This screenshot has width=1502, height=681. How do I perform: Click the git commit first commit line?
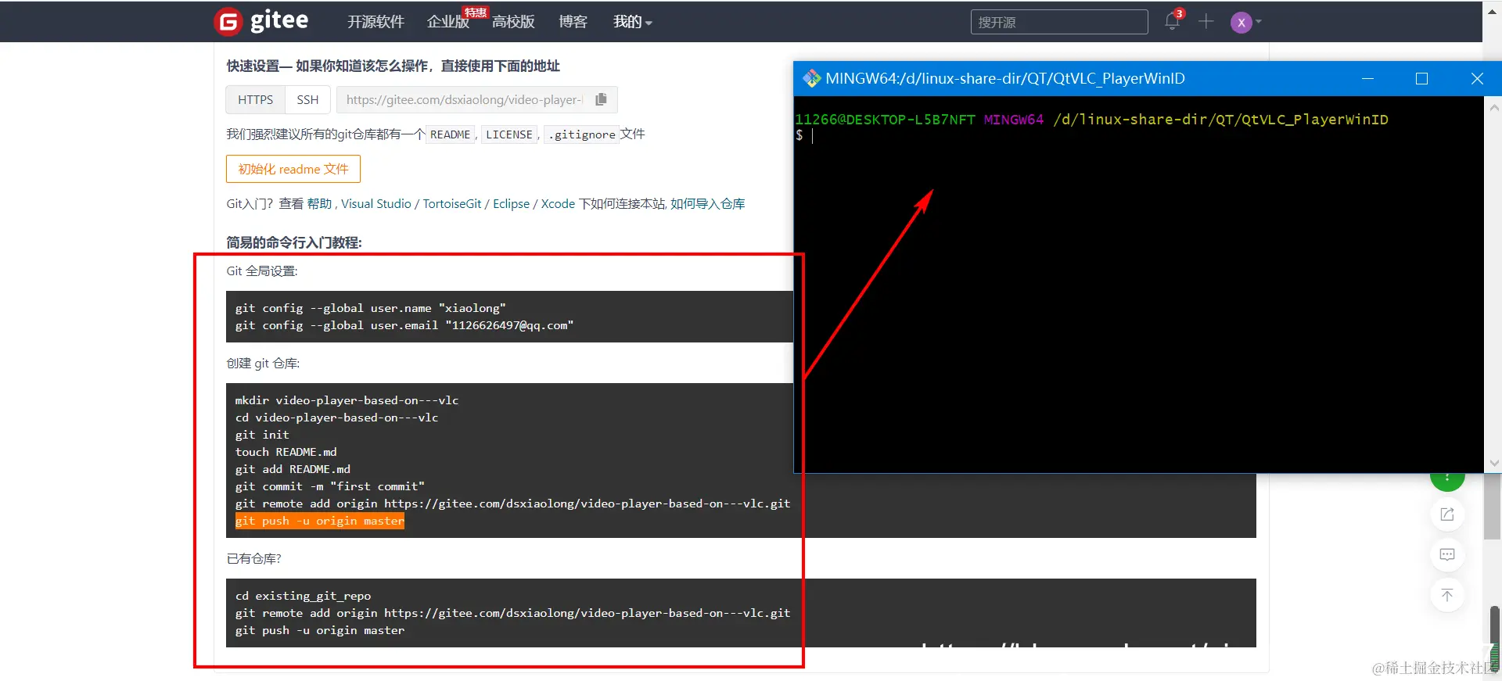pyautogui.click(x=329, y=486)
